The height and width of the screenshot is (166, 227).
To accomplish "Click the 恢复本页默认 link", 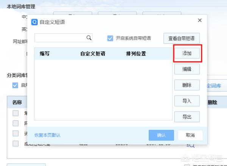I will (47, 135).
